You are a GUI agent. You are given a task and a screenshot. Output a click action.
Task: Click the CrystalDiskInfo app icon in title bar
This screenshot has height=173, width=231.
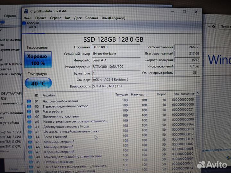(26, 11)
